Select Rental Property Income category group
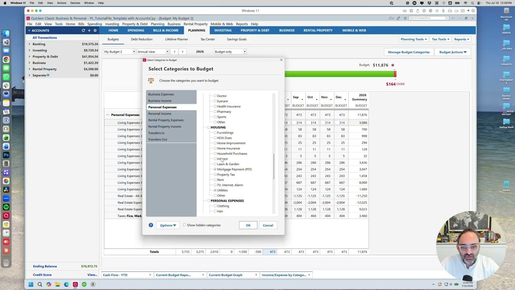The image size is (515, 290). coord(171,126)
